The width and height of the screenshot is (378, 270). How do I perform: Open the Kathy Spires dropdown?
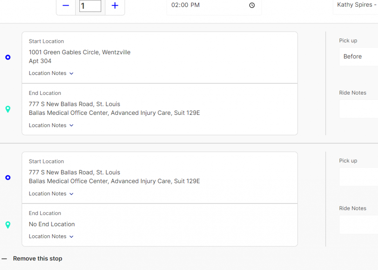pyautogui.click(x=356, y=5)
